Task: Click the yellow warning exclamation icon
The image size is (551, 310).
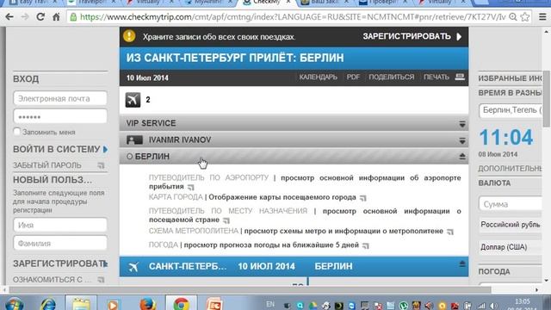Action: coord(129,36)
